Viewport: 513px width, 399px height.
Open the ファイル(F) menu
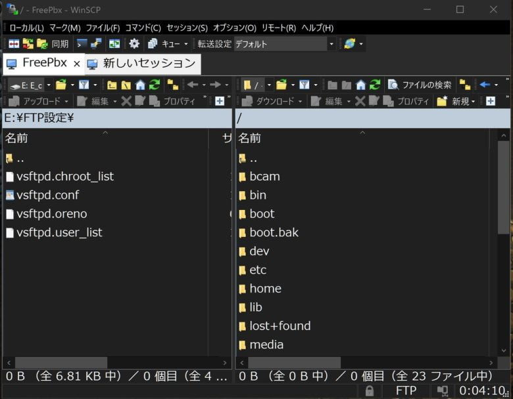[103, 28]
